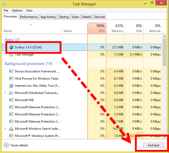Select the Microsoft IME process name
This screenshot has width=169, height=153.
coord(24,100)
